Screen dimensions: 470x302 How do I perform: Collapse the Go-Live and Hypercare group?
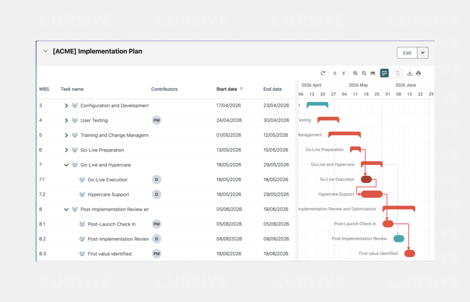[x=66, y=165]
